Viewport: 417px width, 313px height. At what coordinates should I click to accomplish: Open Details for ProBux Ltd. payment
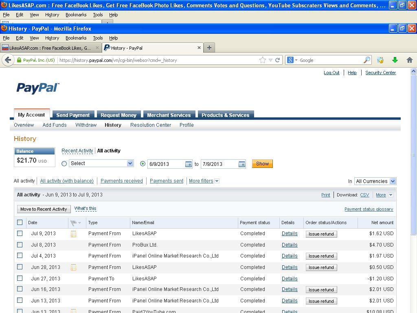[290, 245]
